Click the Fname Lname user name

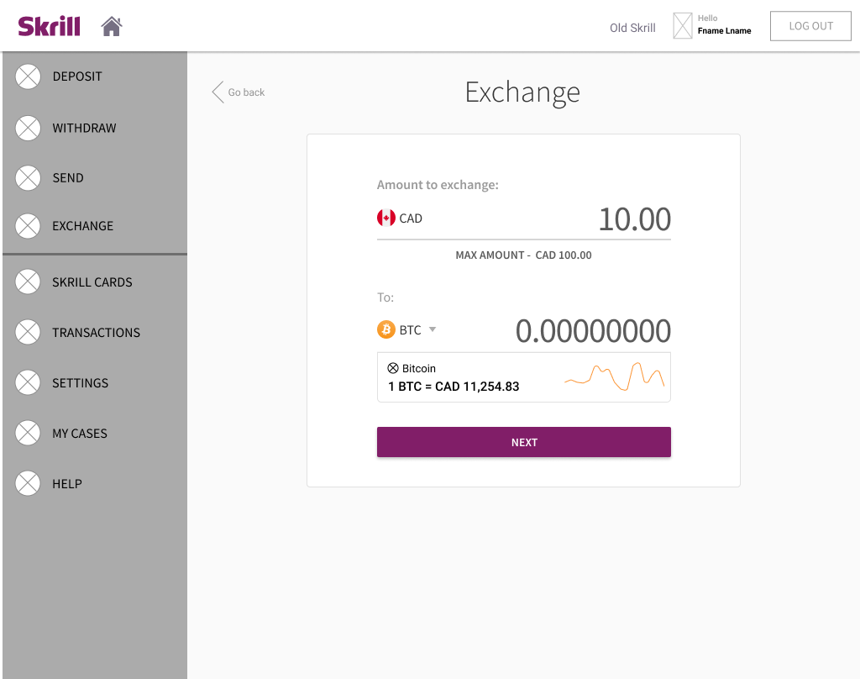tap(724, 31)
